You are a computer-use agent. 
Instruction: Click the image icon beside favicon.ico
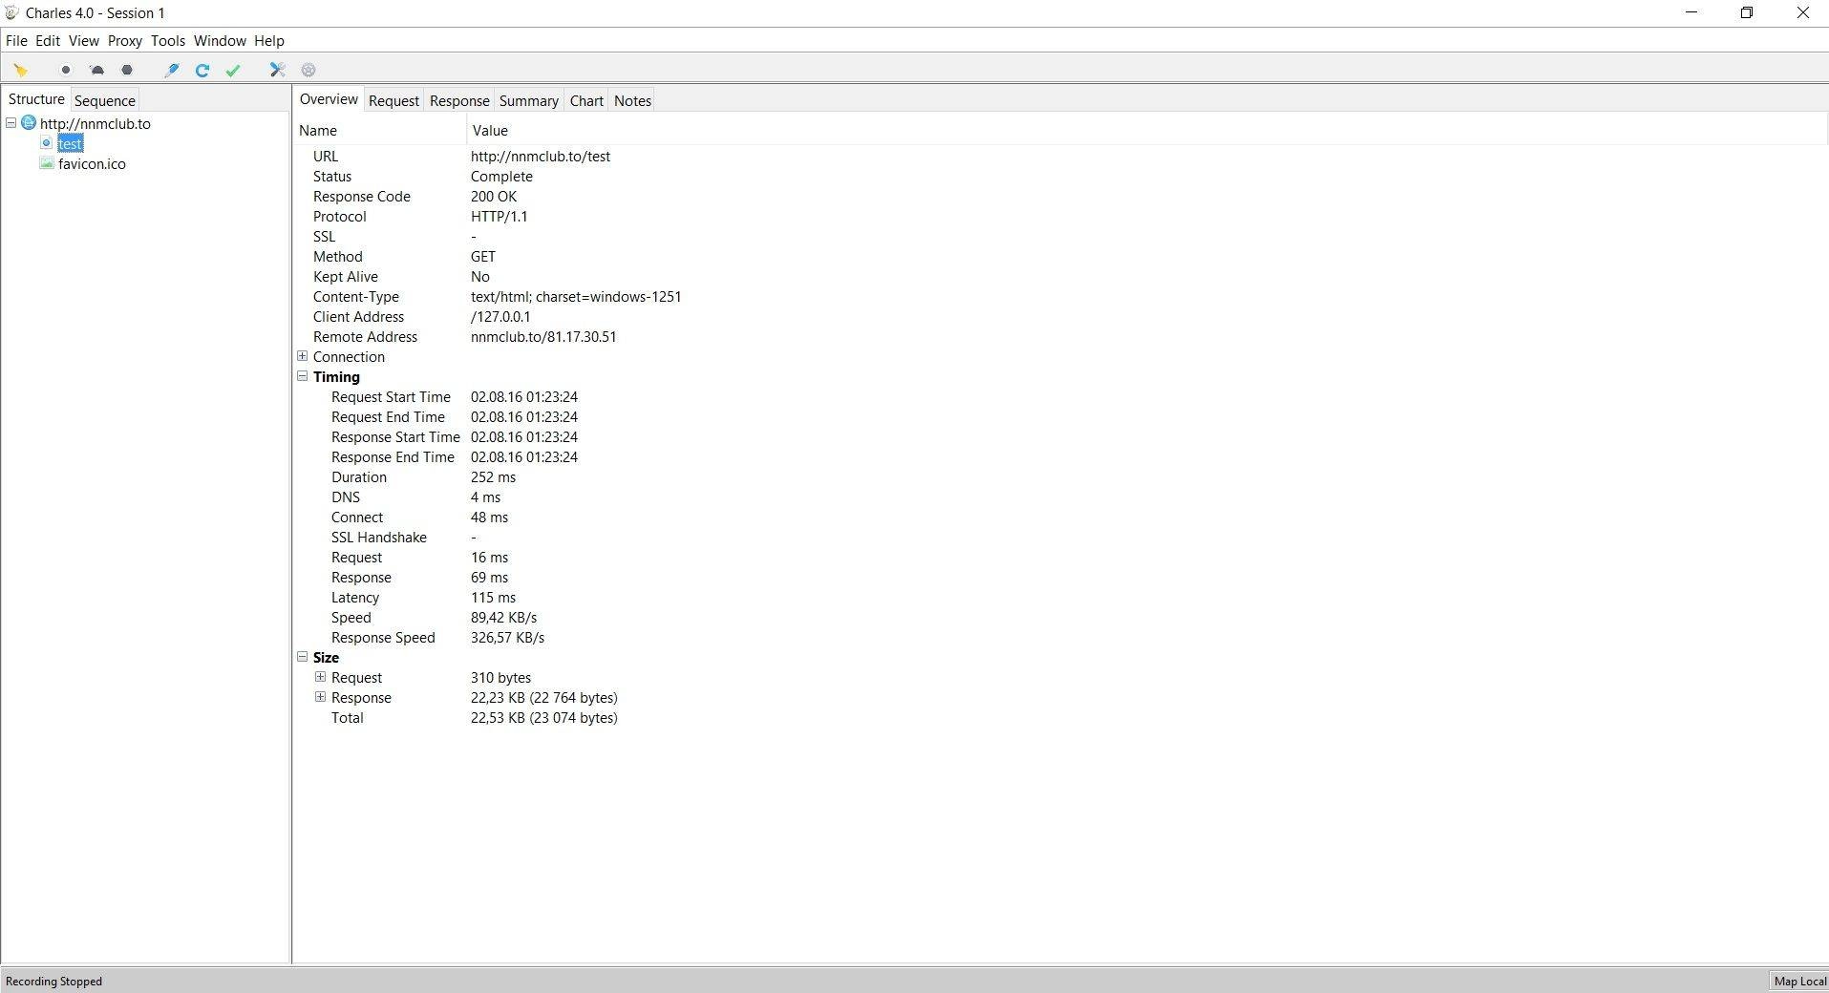pos(46,163)
